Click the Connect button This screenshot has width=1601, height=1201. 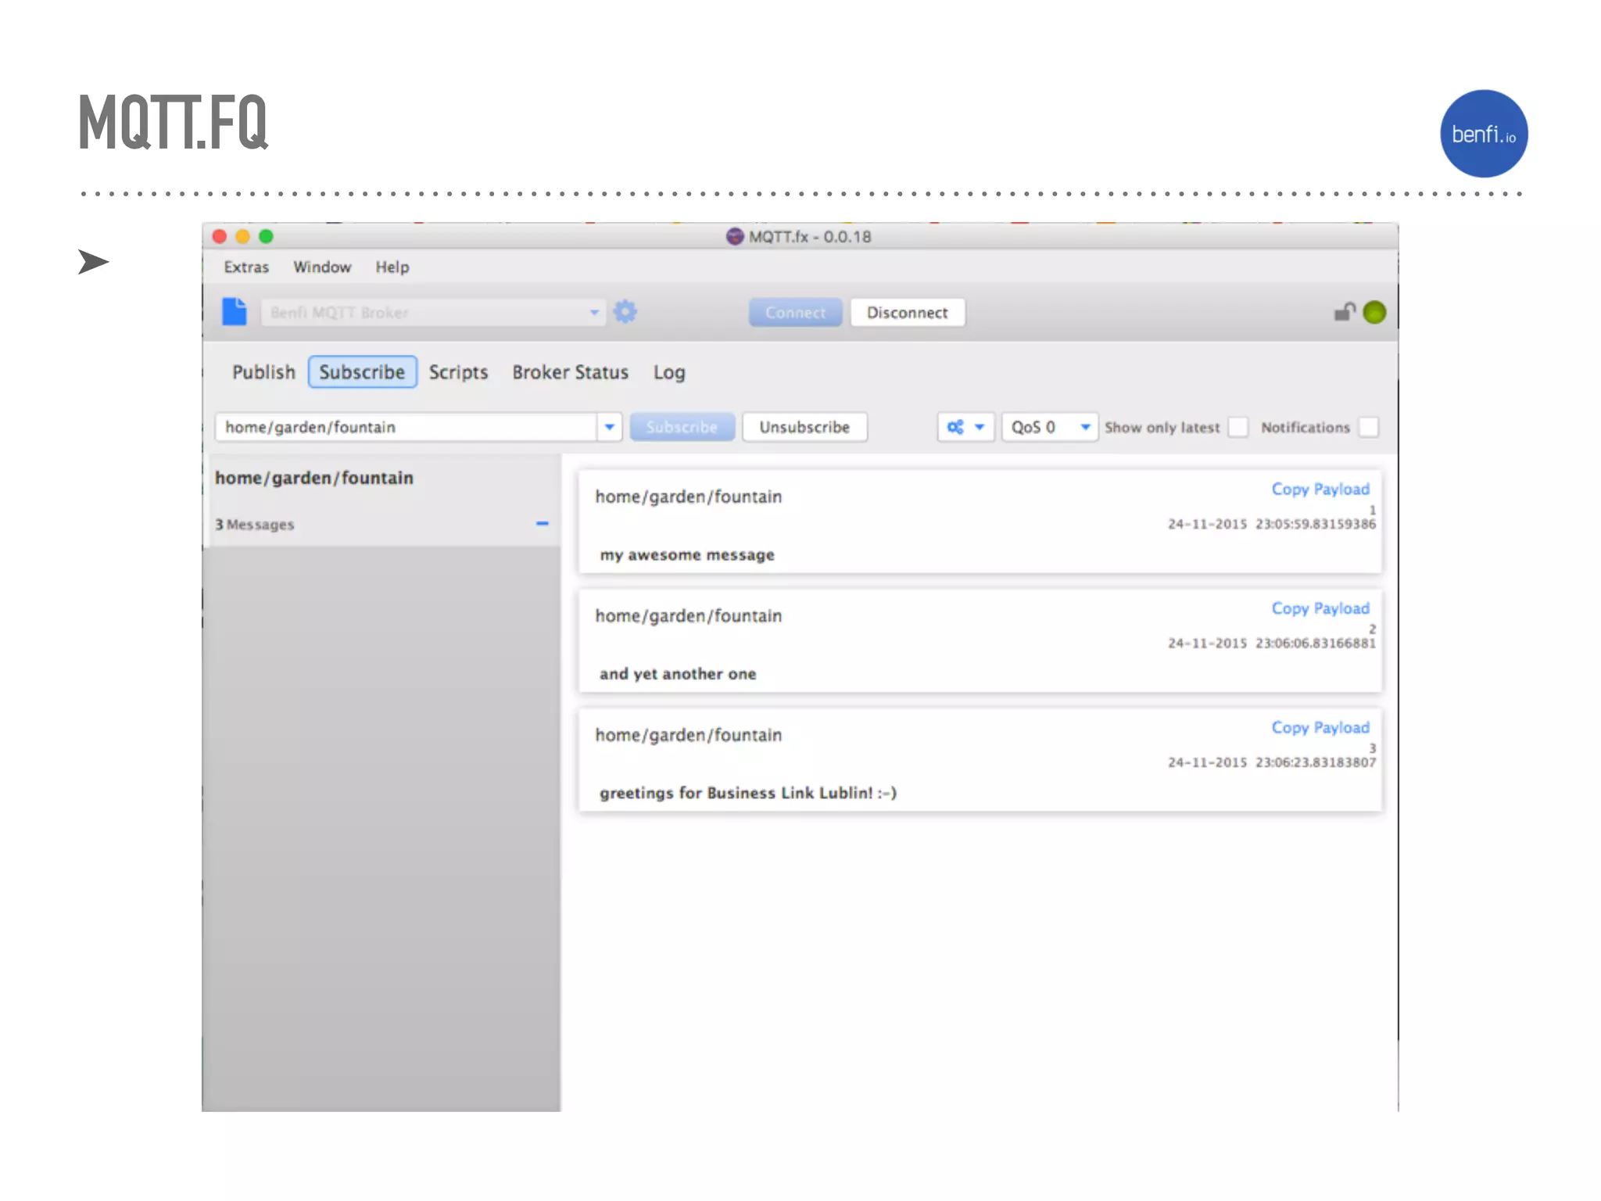tap(796, 312)
